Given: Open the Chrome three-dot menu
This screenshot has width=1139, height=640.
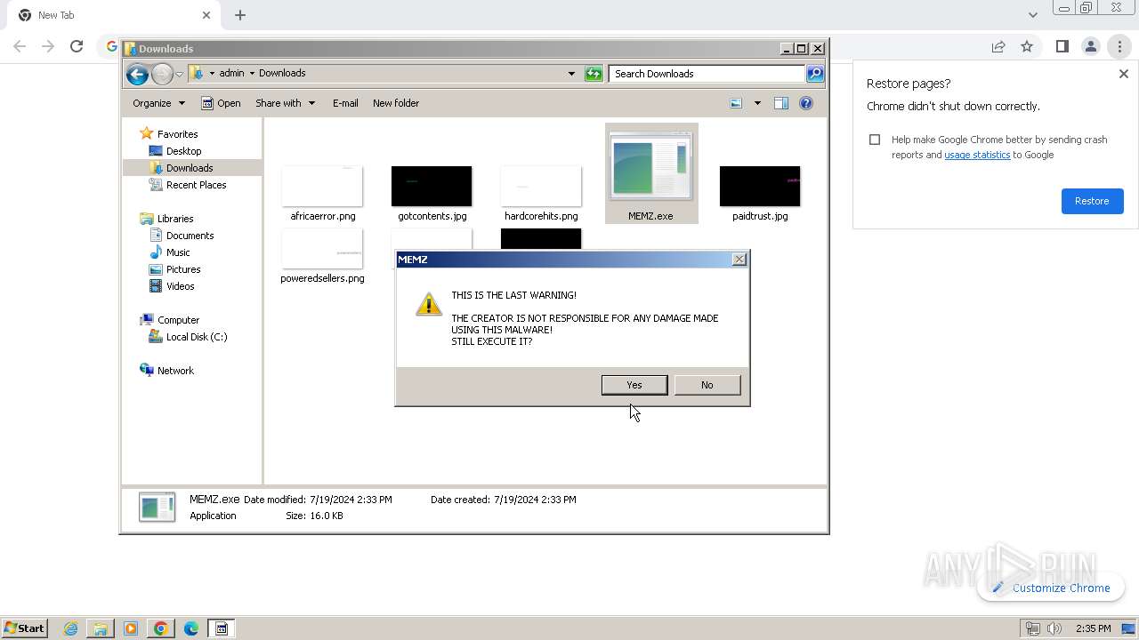Looking at the screenshot, I should (1119, 46).
